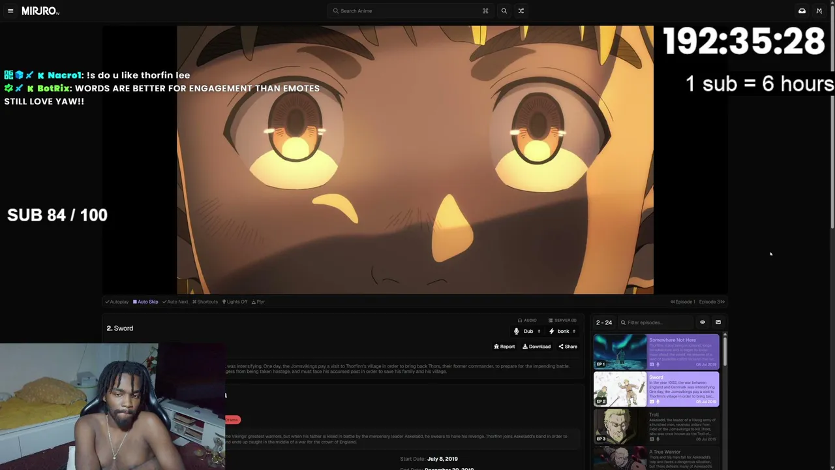835x470 pixels.
Task: Click the video player to pause playback
Action: (415, 160)
